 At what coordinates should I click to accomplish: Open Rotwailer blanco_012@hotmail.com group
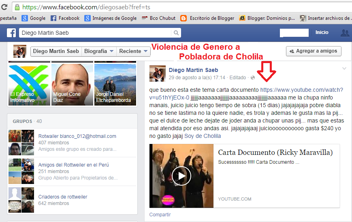(x=77, y=136)
